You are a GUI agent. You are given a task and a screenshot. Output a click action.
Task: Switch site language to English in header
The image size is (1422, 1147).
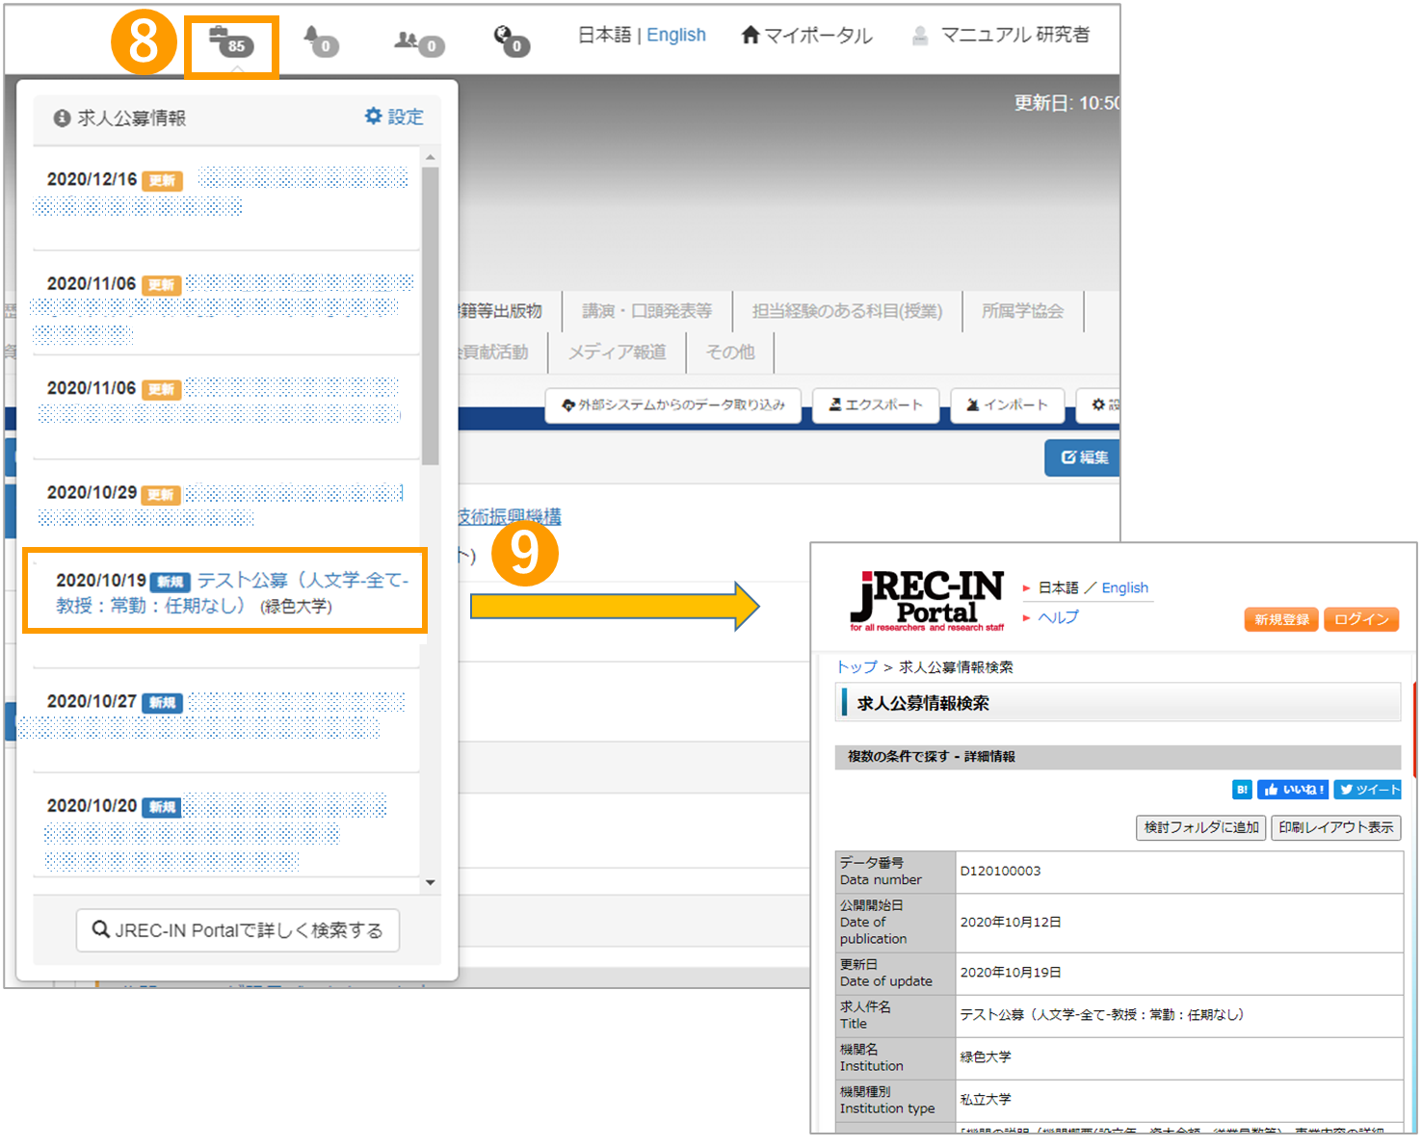(675, 36)
